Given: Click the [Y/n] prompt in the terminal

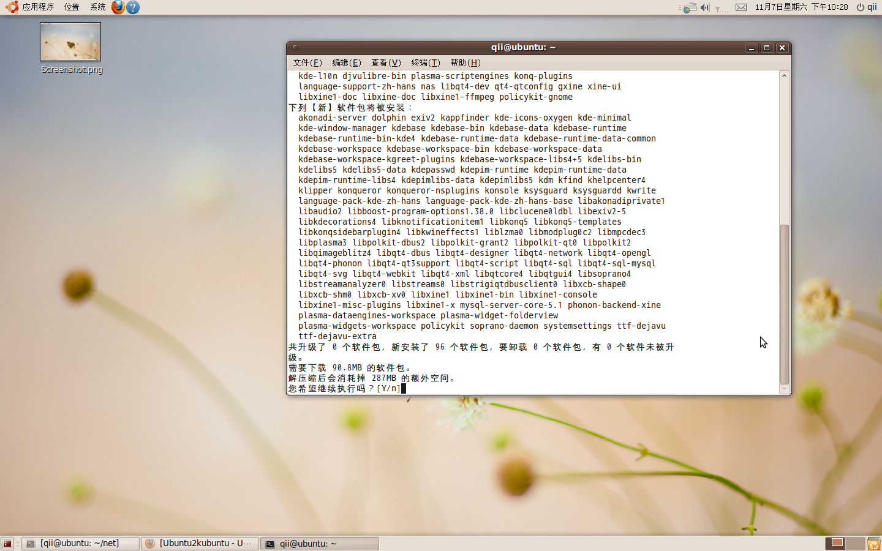Looking at the screenshot, I should point(388,389).
